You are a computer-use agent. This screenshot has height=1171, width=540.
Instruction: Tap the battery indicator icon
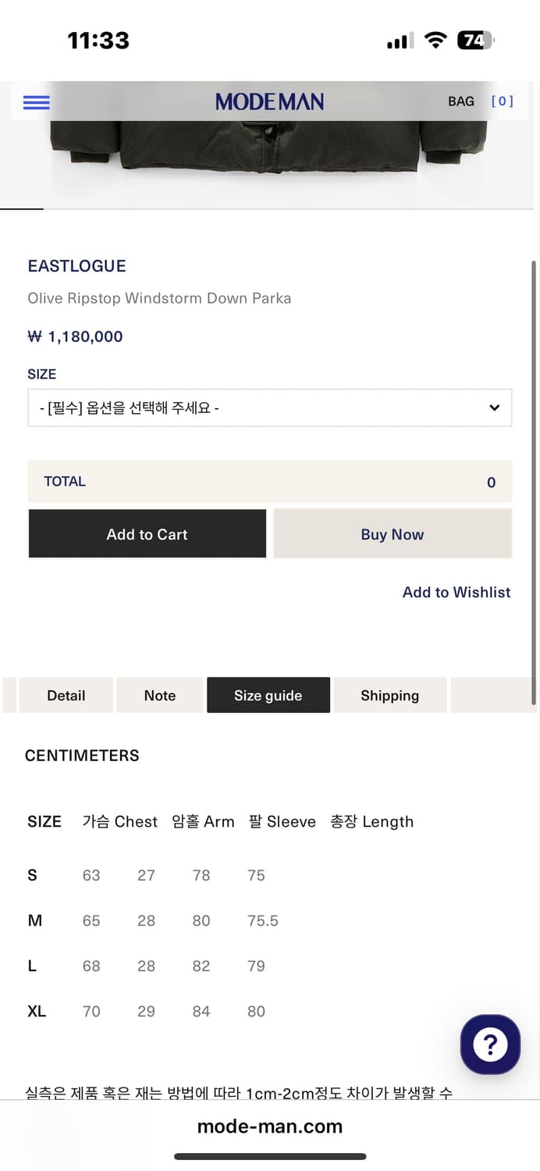click(475, 41)
